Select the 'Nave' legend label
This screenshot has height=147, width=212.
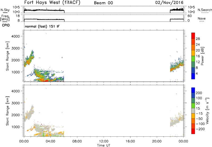pyautogui.click(x=202, y=18)
